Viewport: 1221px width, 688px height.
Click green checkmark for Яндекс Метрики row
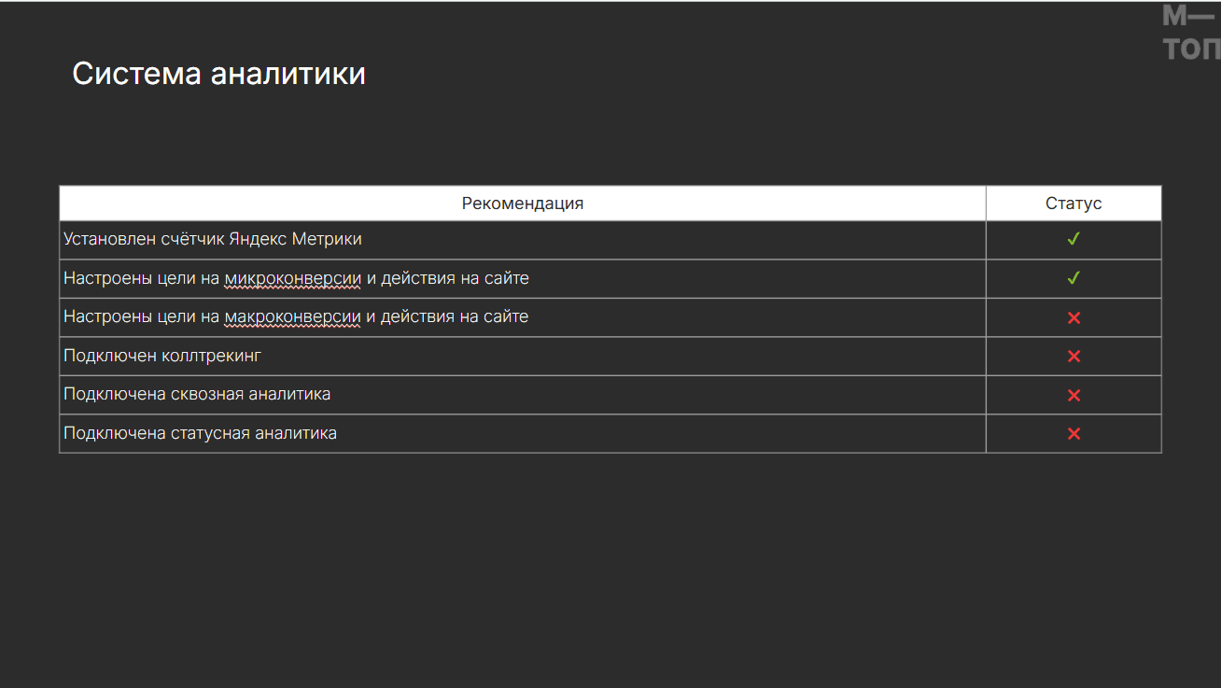[1074, 239]
